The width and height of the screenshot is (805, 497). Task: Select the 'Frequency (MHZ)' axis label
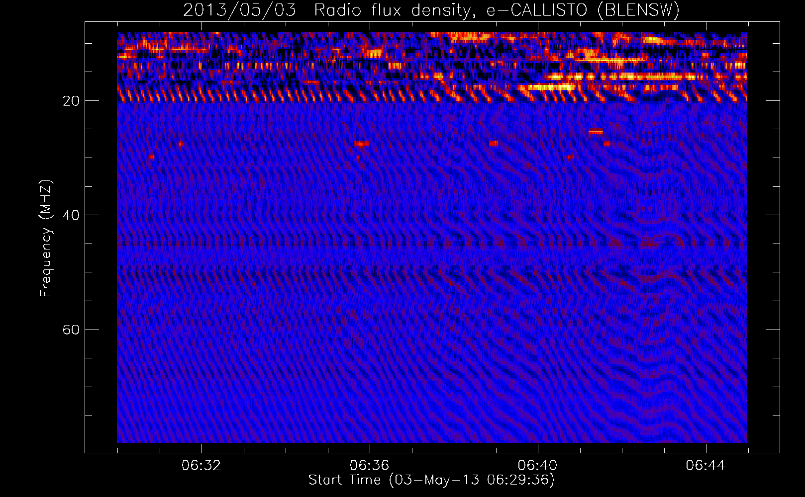[46, 239]
